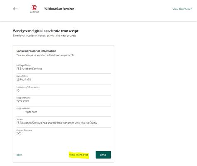Viewport: 197px width, 166px height.
Task: Select the Full Legal Name field value
Action: click(x=29, y=69)
